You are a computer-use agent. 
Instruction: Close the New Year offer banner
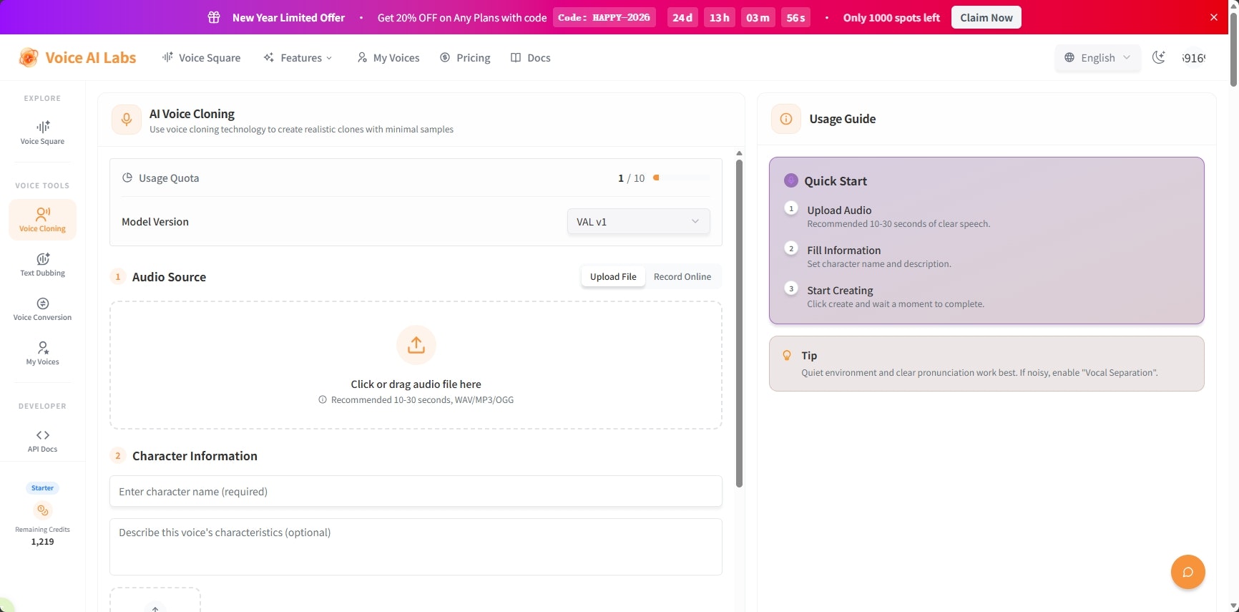[x=1214, y=17]
